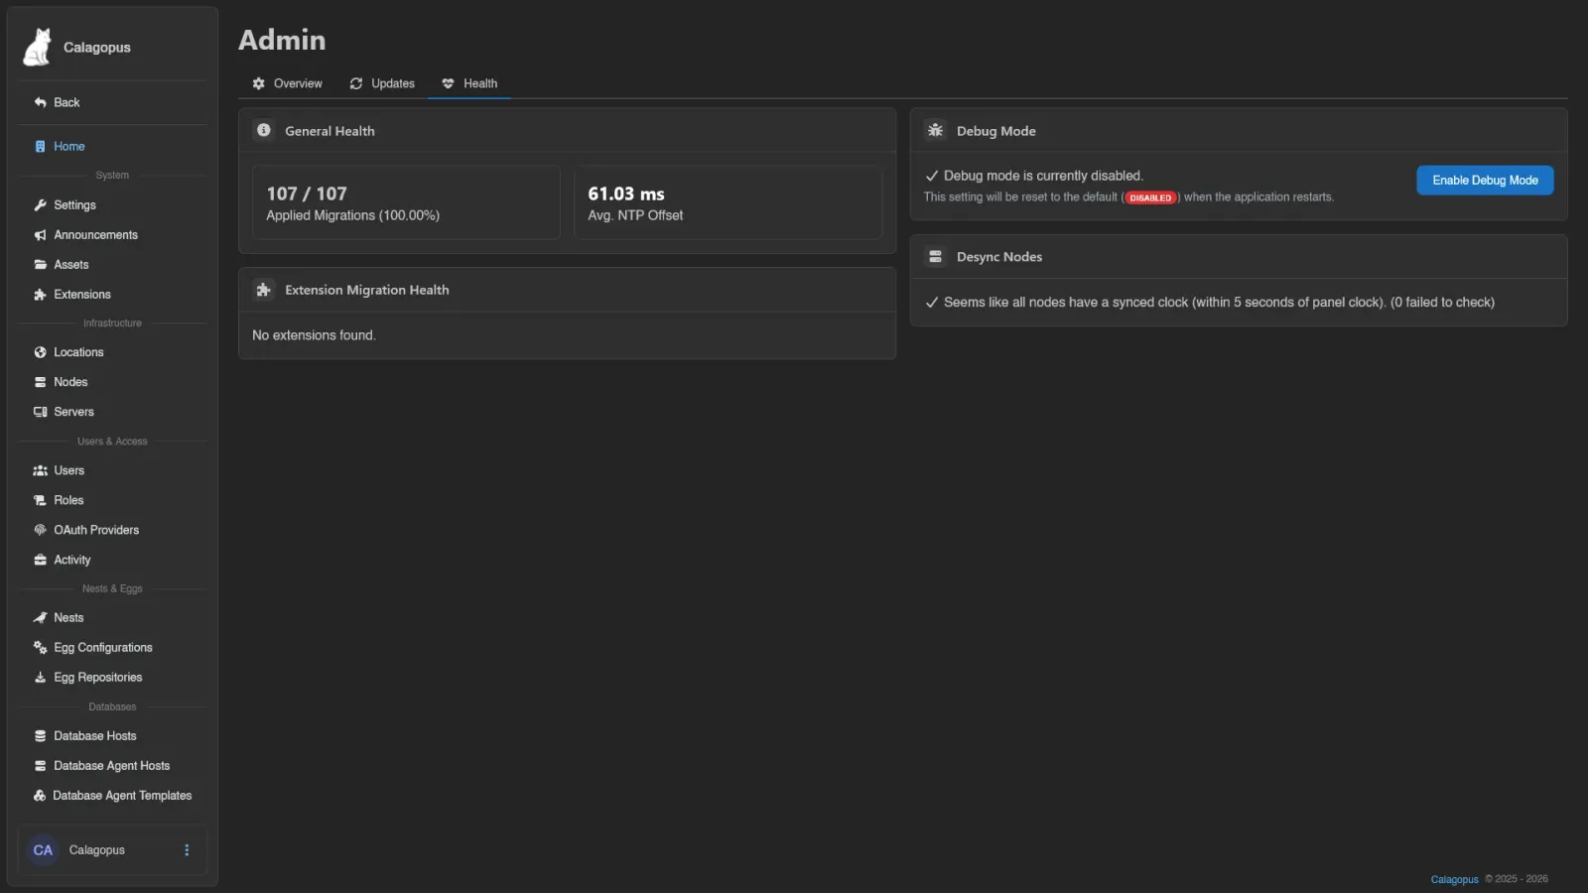
Task: Click the Nodes server icon
Action: 41,382
